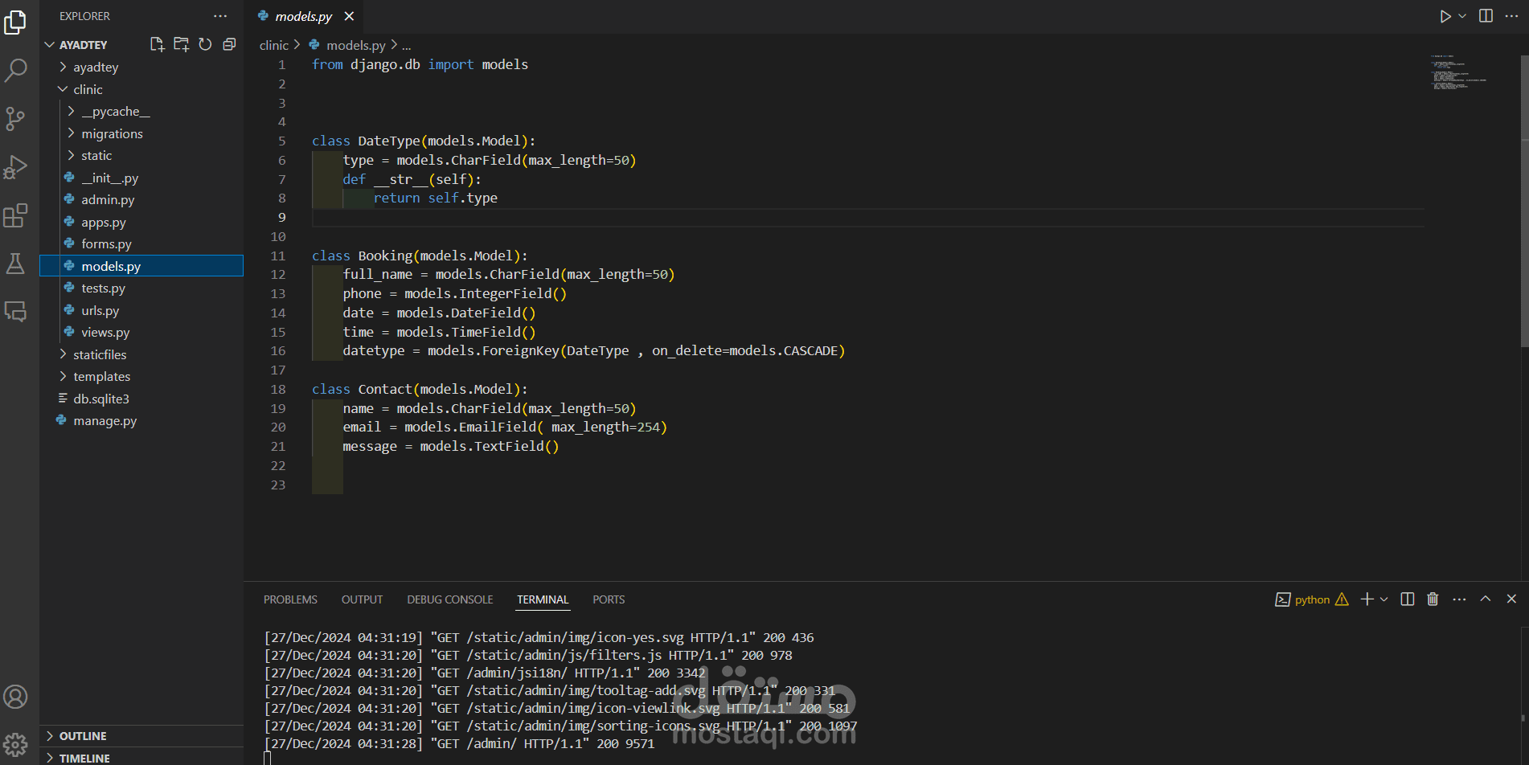Image resolution: width=1529 pixels, height=765 pixels.
Task: Refresh the explorer file tree
Action: pyautogui.click(x=205, y=45)
